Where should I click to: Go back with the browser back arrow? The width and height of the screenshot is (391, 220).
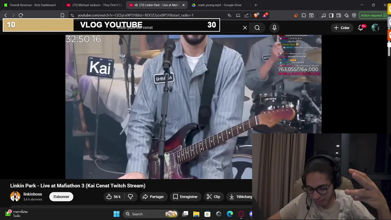coord(5,15)
